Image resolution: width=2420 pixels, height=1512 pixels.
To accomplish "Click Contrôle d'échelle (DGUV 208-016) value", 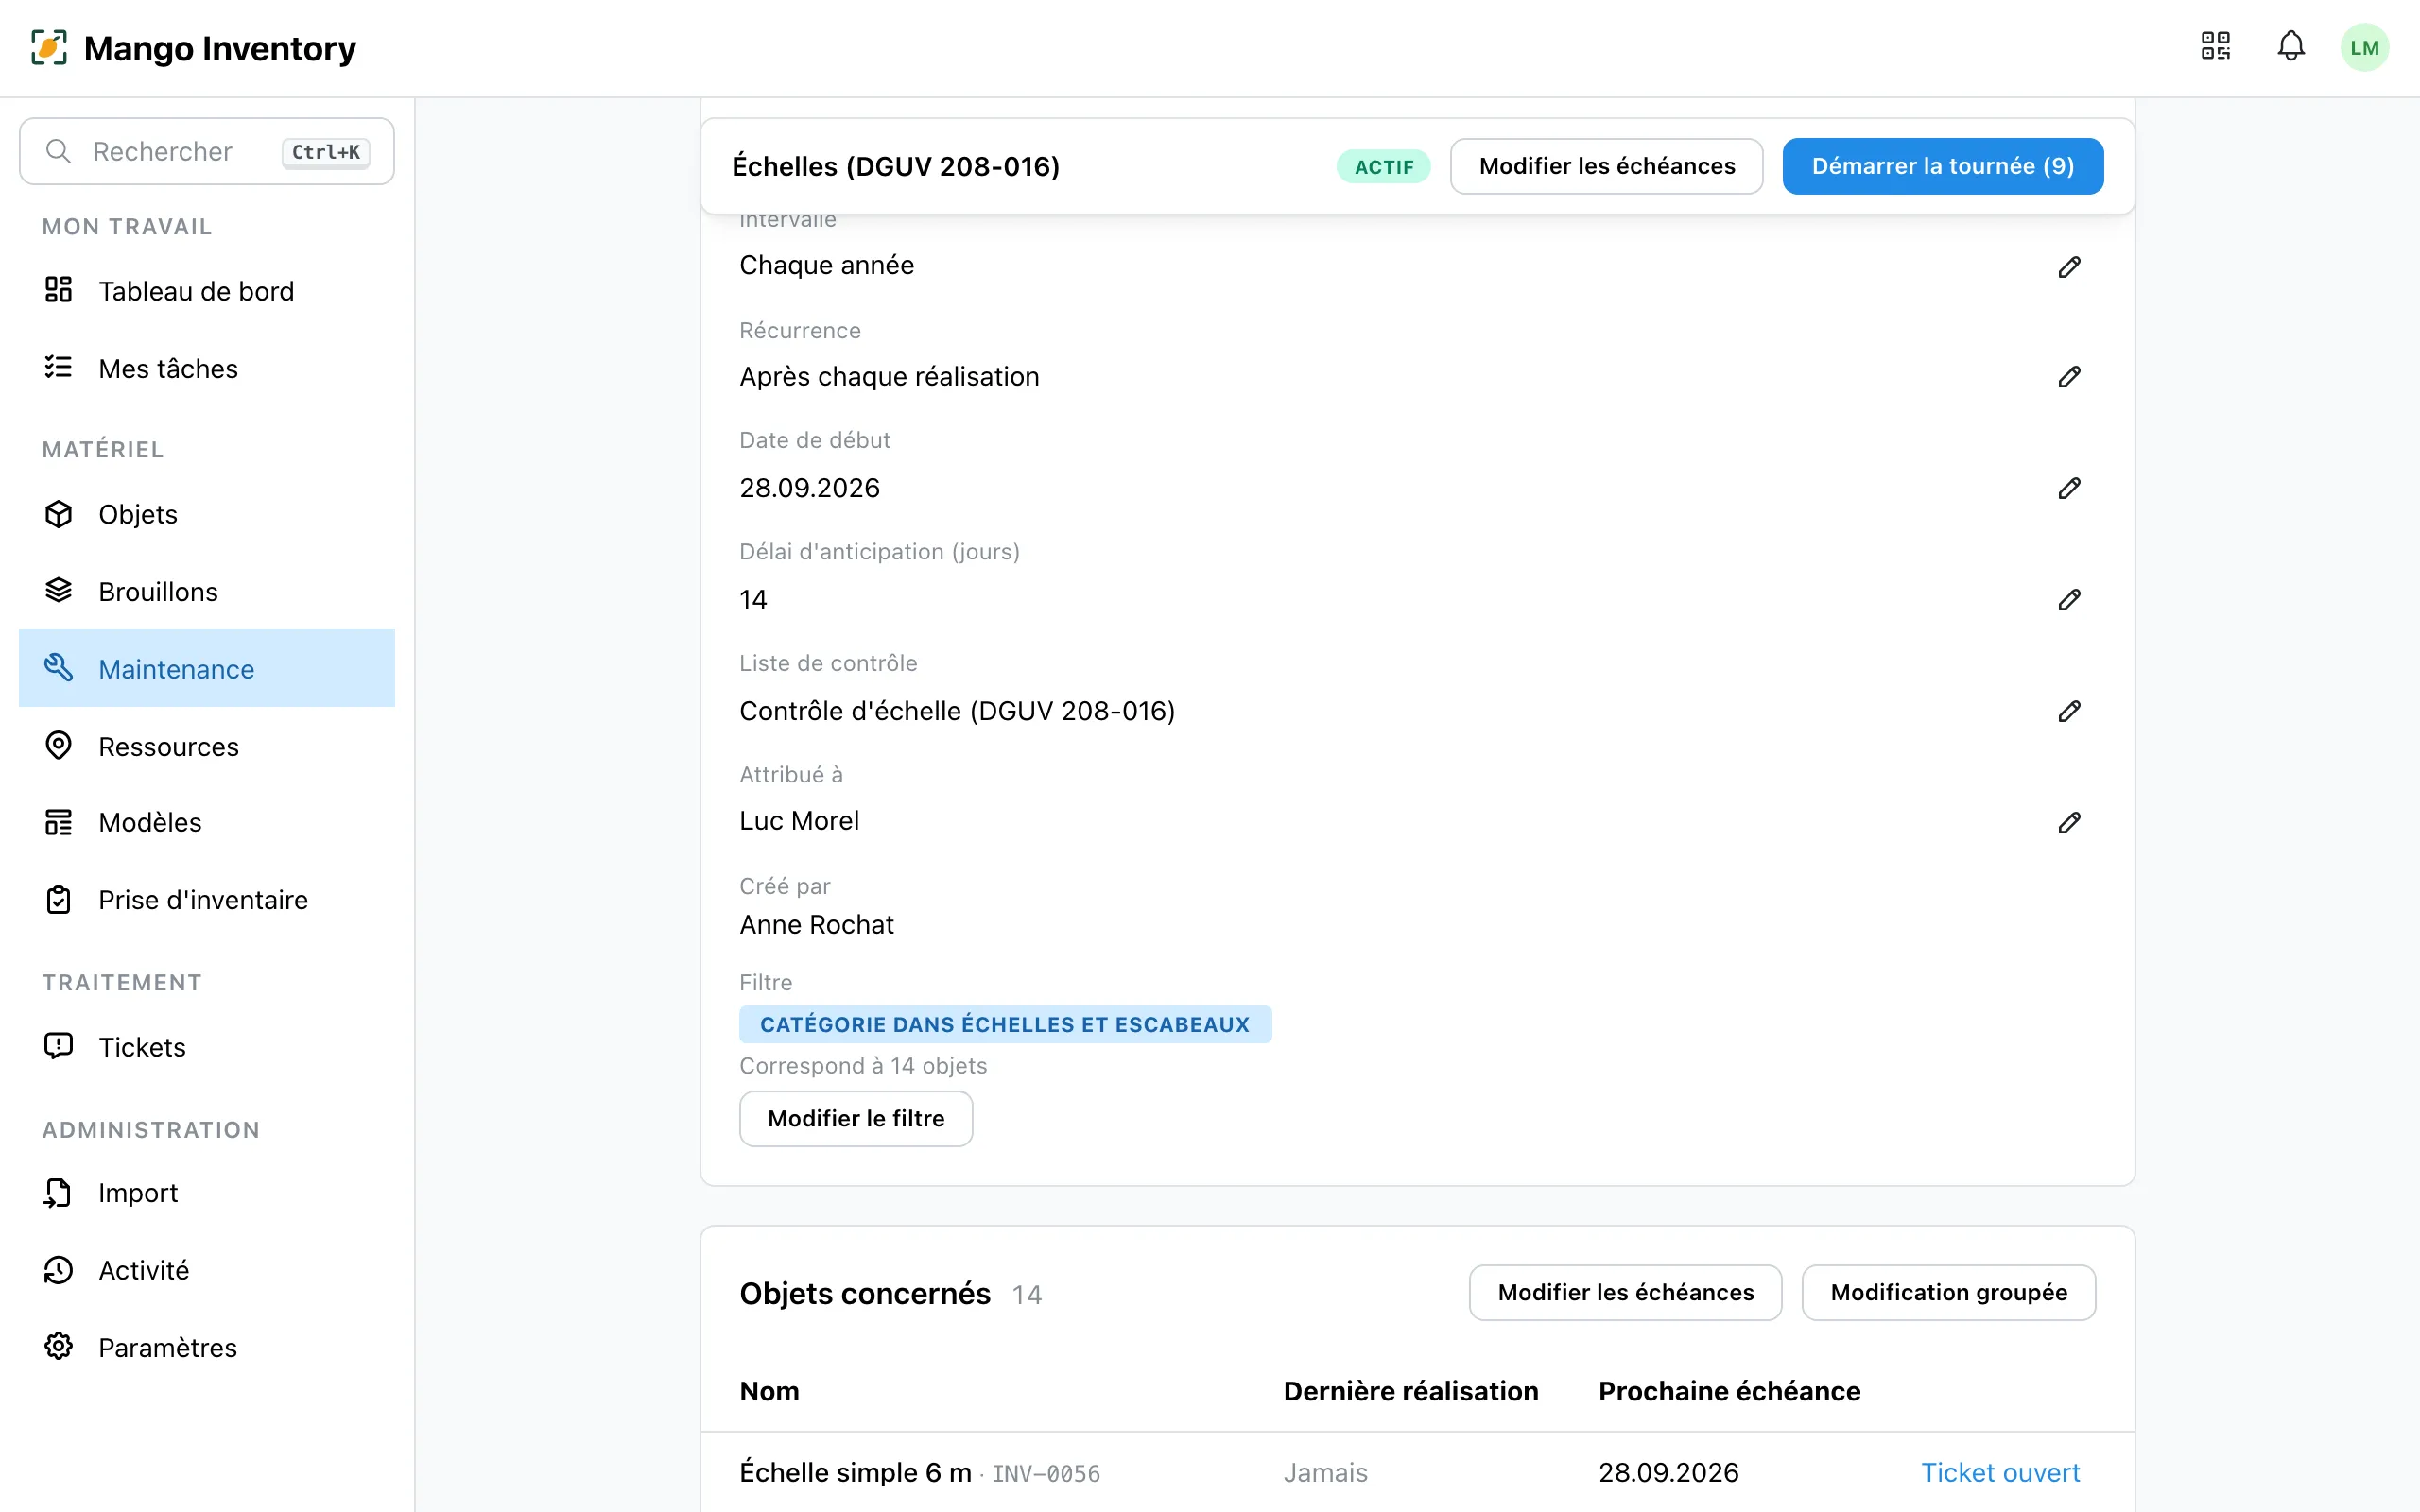I will pos(957,711).
